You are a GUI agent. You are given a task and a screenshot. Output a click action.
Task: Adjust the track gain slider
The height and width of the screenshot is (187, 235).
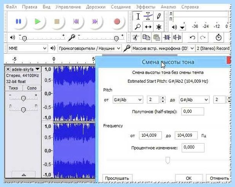click(23, 98)
